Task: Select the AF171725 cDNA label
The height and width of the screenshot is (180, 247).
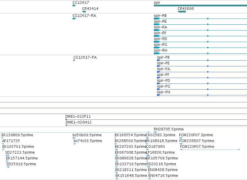Action: coord(11,141)
